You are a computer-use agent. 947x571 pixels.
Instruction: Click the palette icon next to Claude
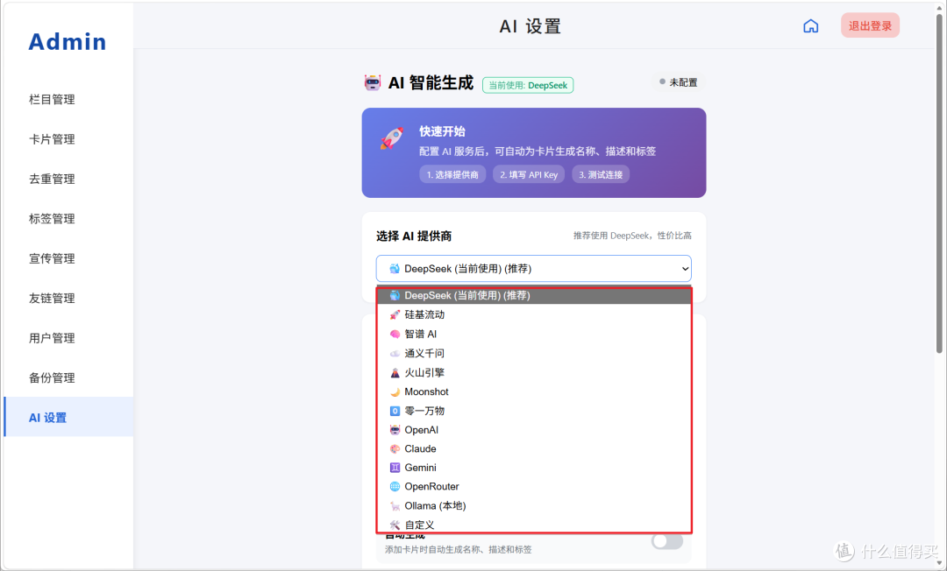tap(395, 448)
